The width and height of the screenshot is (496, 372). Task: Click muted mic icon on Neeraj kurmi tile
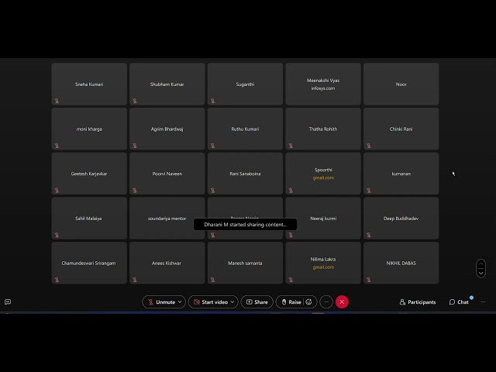tap(291, 235)
